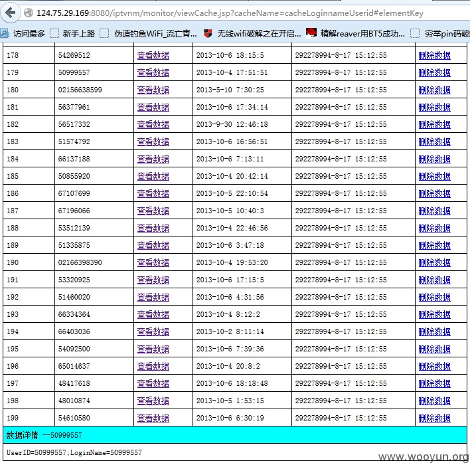The width and height of the screenshot is (470, 463).
Task: Select timestamp 2013-10-2 8:11:14
Action: pyautogui.click(x=230, y=331)
